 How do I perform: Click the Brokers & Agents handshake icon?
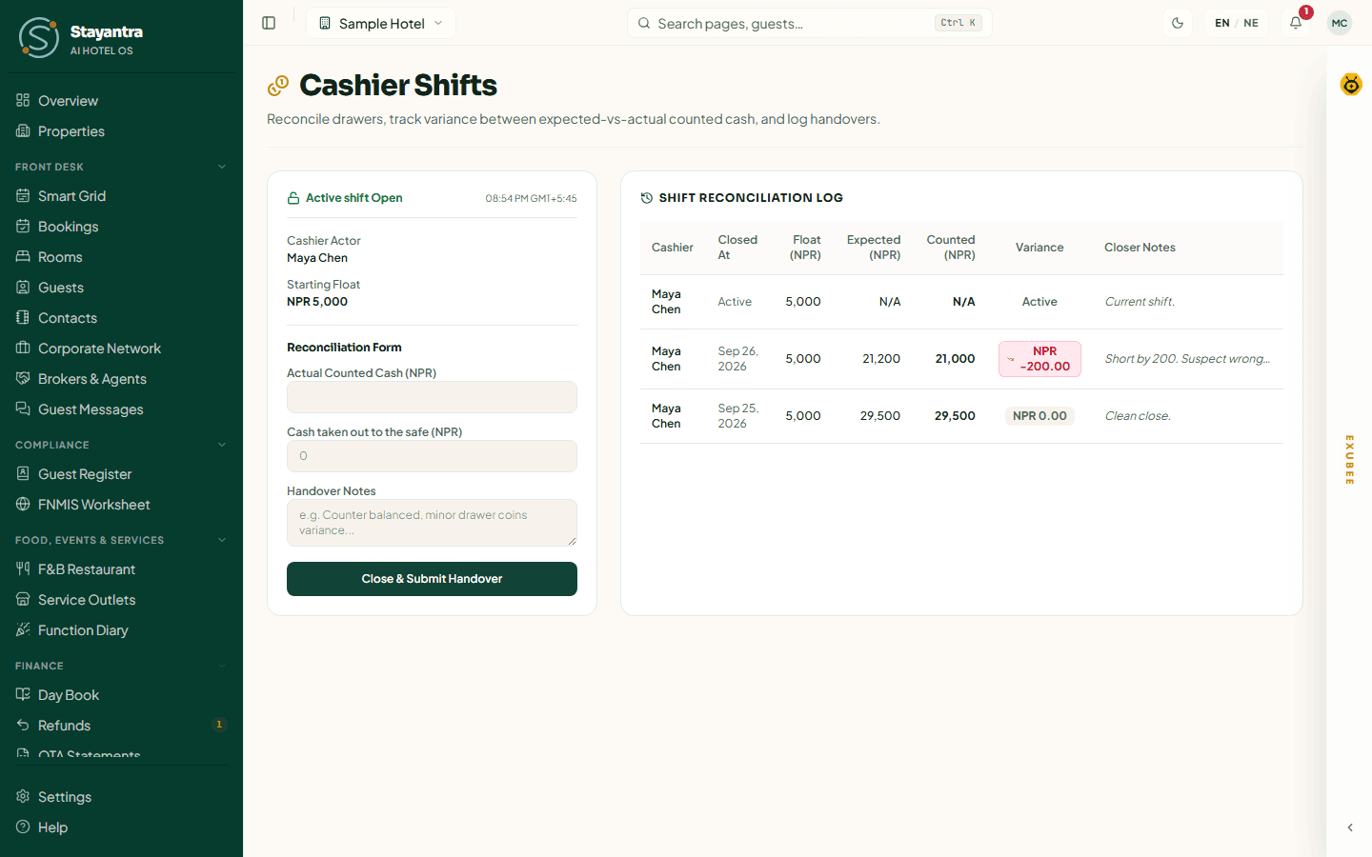click(23, 378)
